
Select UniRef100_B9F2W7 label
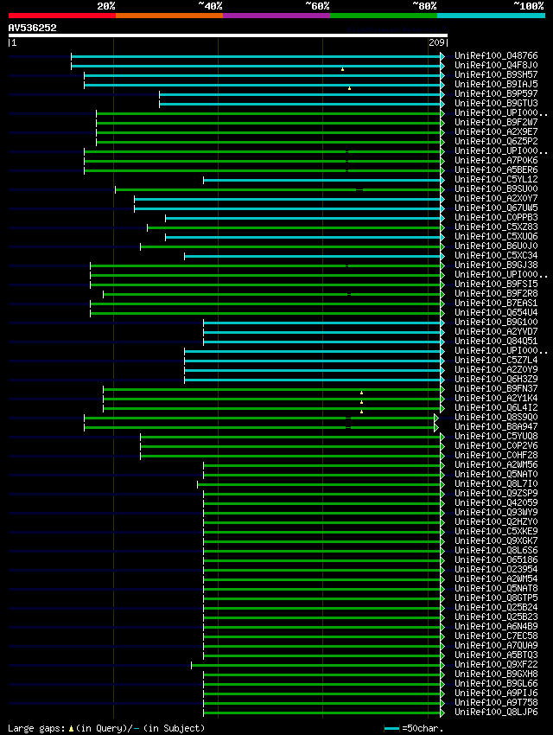496,122
